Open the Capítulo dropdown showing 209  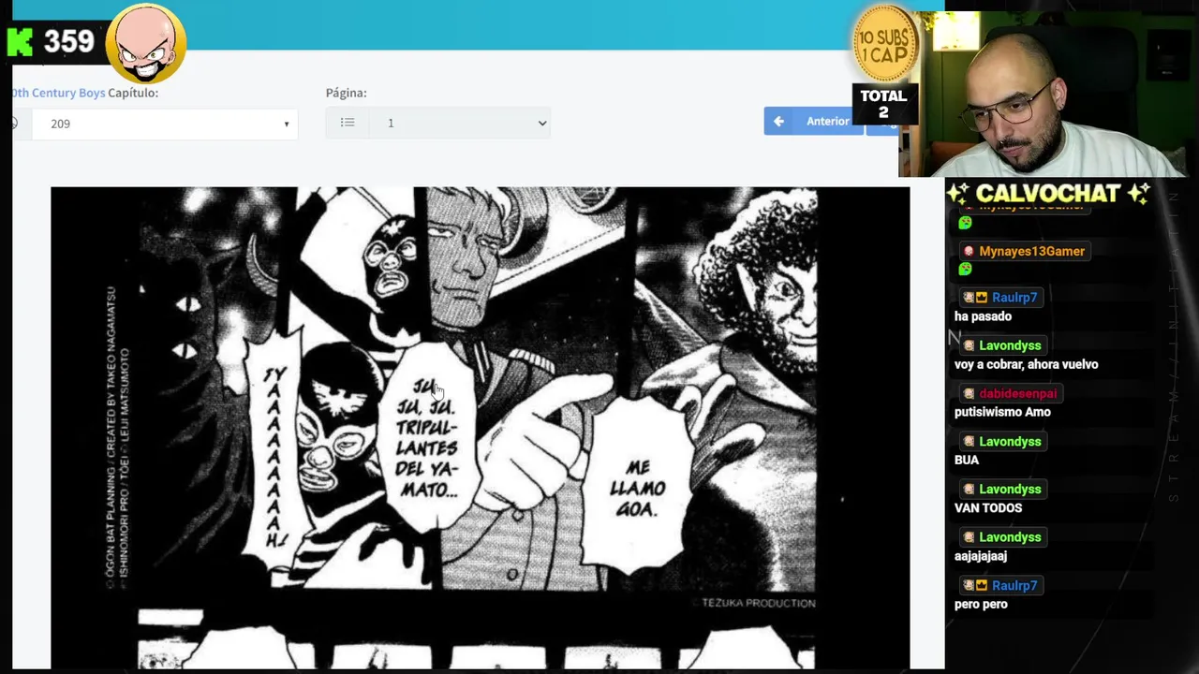point(165,124)
